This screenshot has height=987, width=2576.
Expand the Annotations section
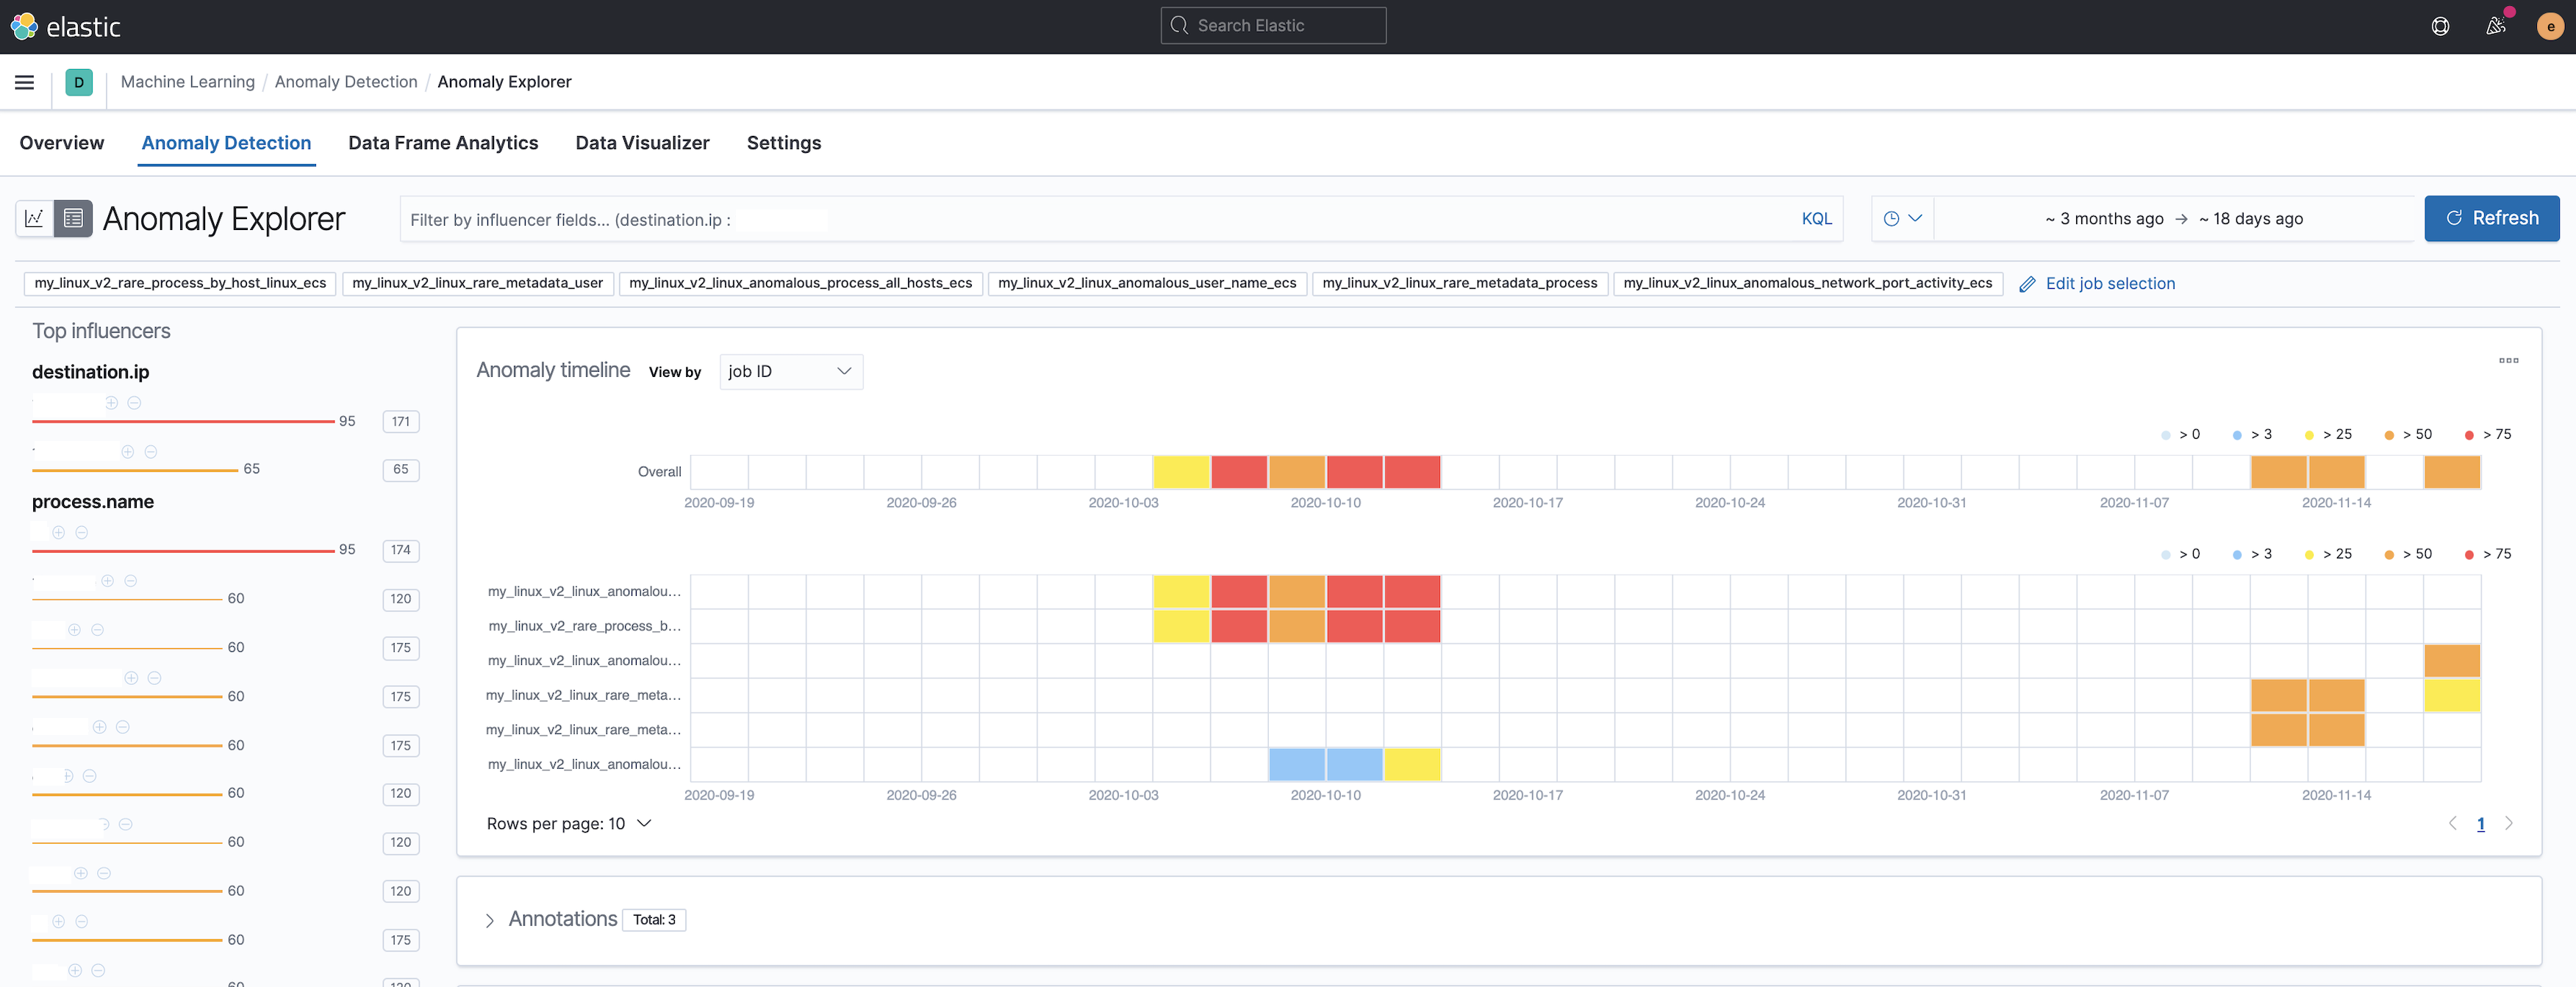click(490, 920)
